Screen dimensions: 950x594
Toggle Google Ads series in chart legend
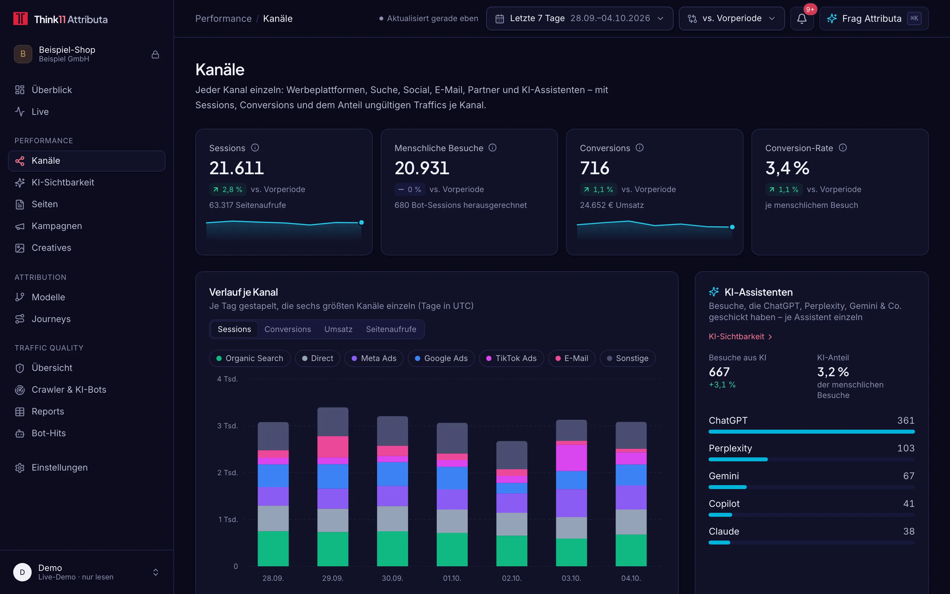pyautogui.click(x=441, y=358)
